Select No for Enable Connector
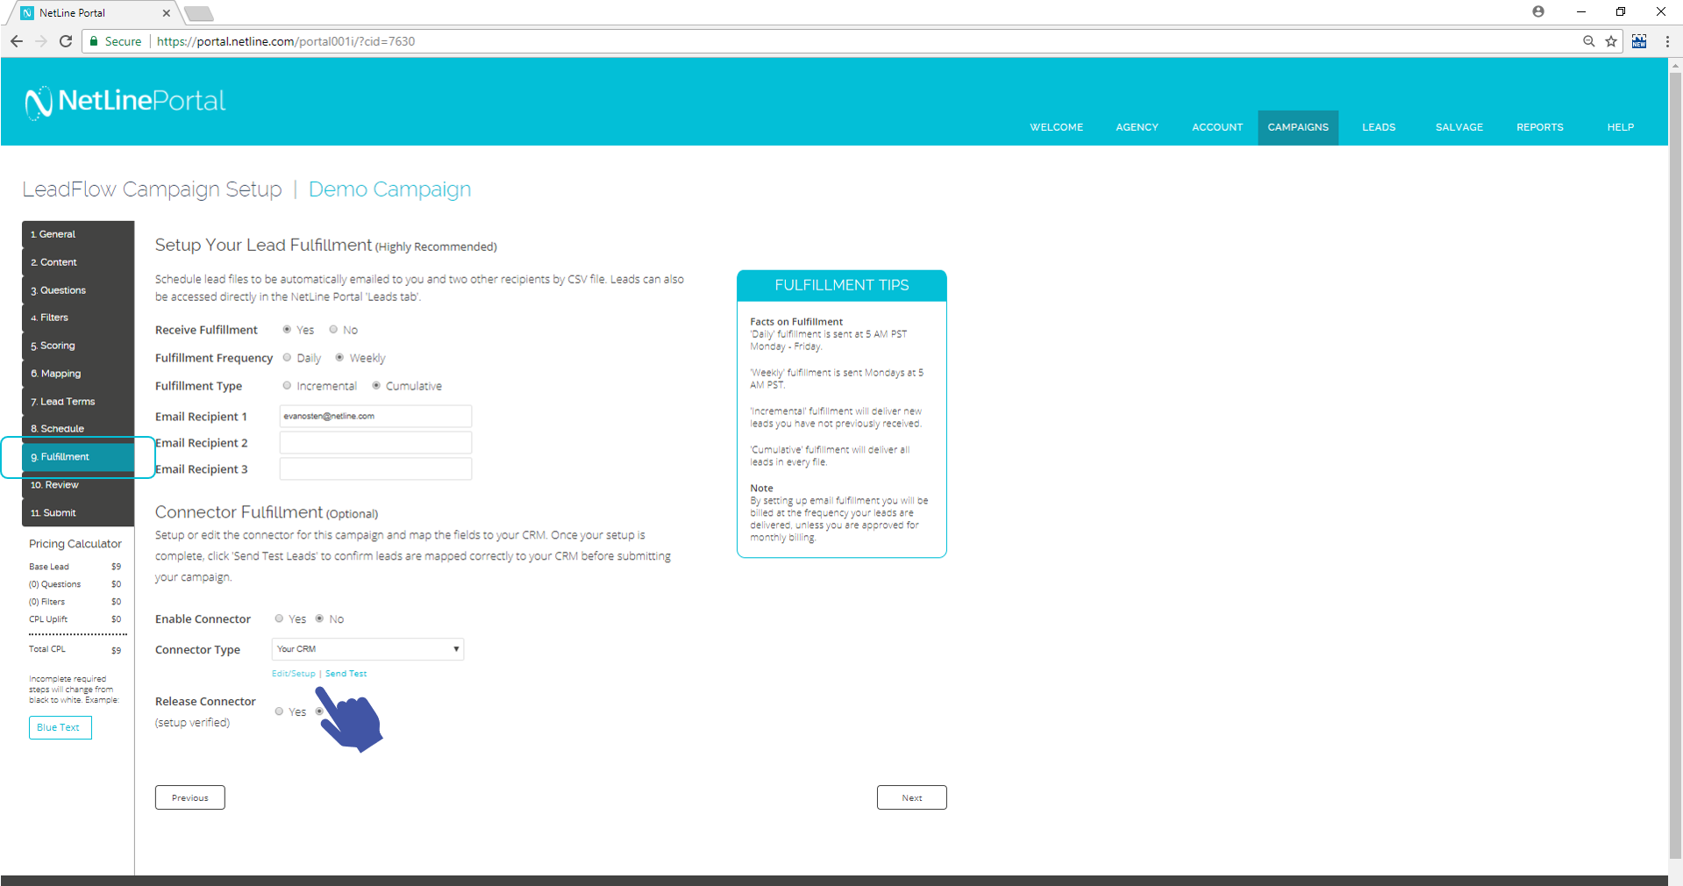 coord(319,619)
